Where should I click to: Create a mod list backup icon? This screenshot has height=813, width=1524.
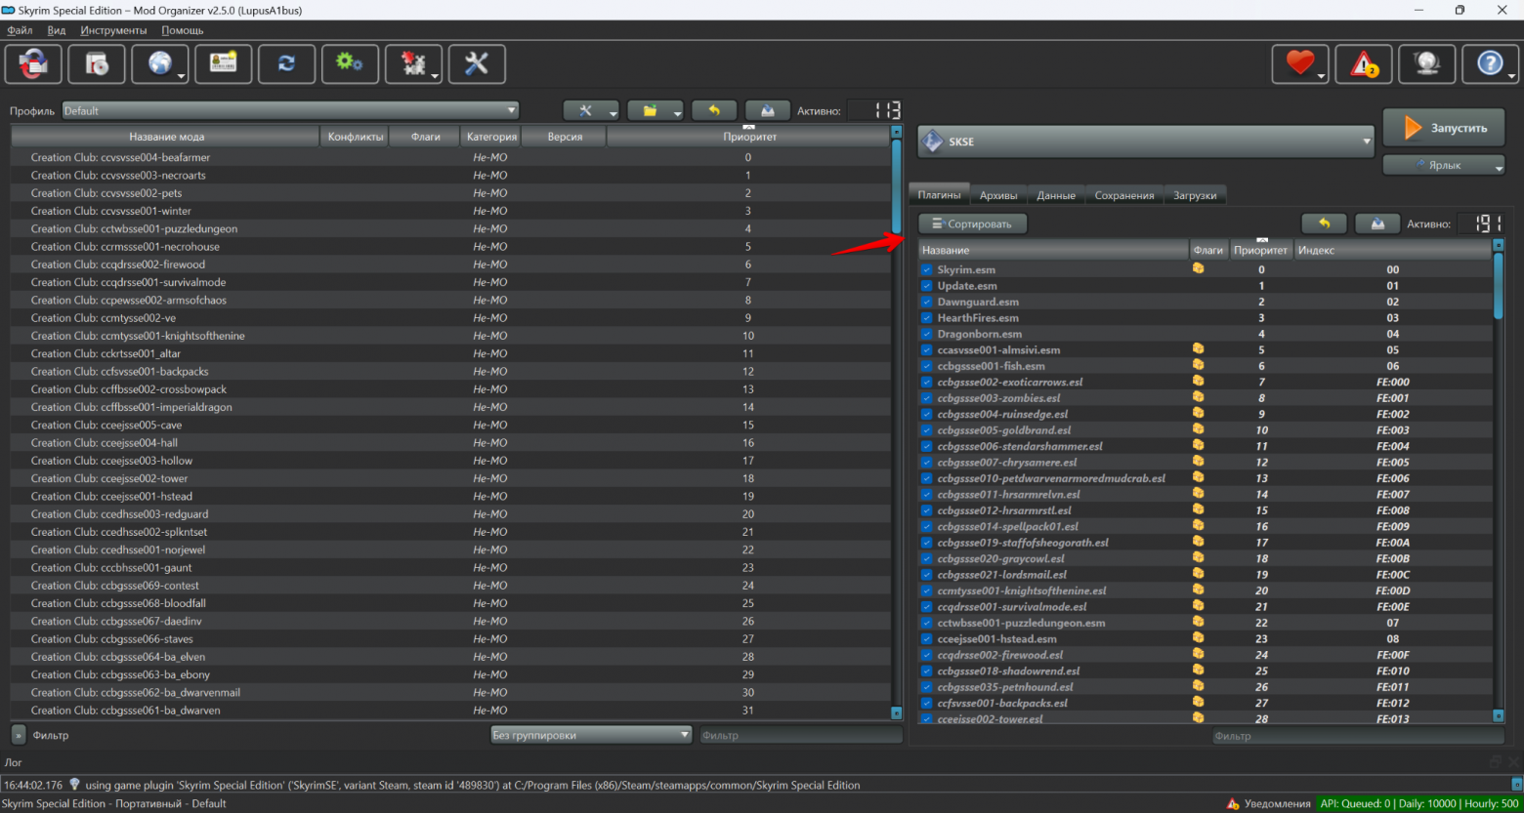[768, 110]
